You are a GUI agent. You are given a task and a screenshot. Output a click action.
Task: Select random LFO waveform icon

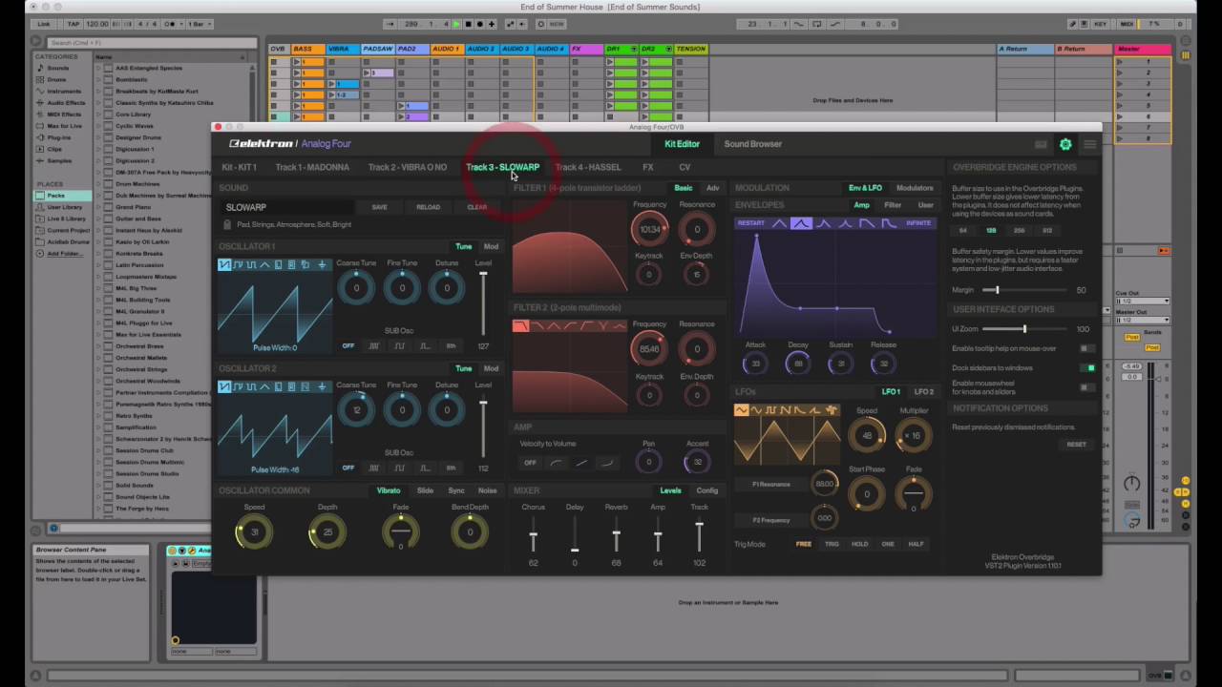(x=832, y=410)
